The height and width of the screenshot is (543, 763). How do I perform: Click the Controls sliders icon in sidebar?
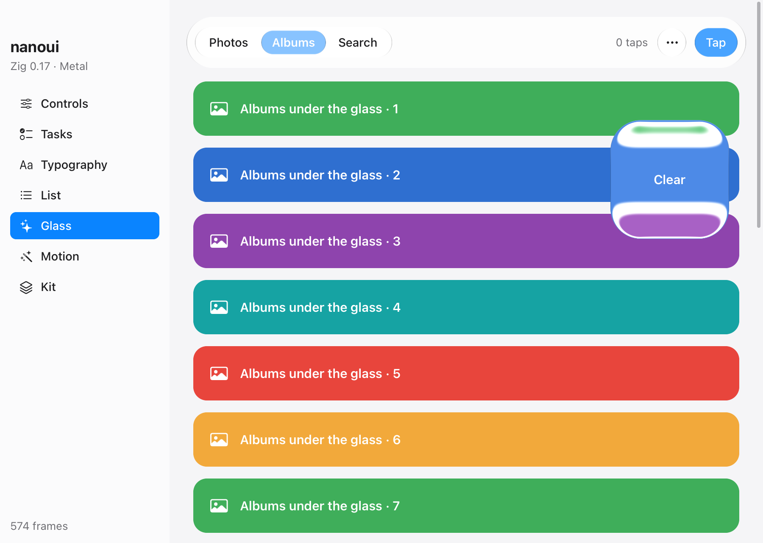tap(26, 104)
